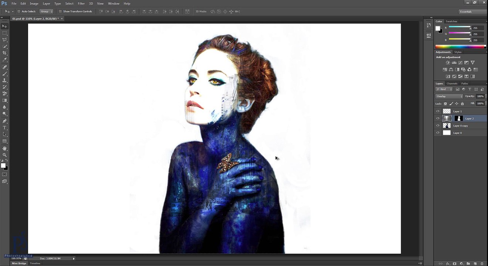Screen dimensions: 488x266
Task: Open the new adjustment layer menu
Action: click(461, 263)
